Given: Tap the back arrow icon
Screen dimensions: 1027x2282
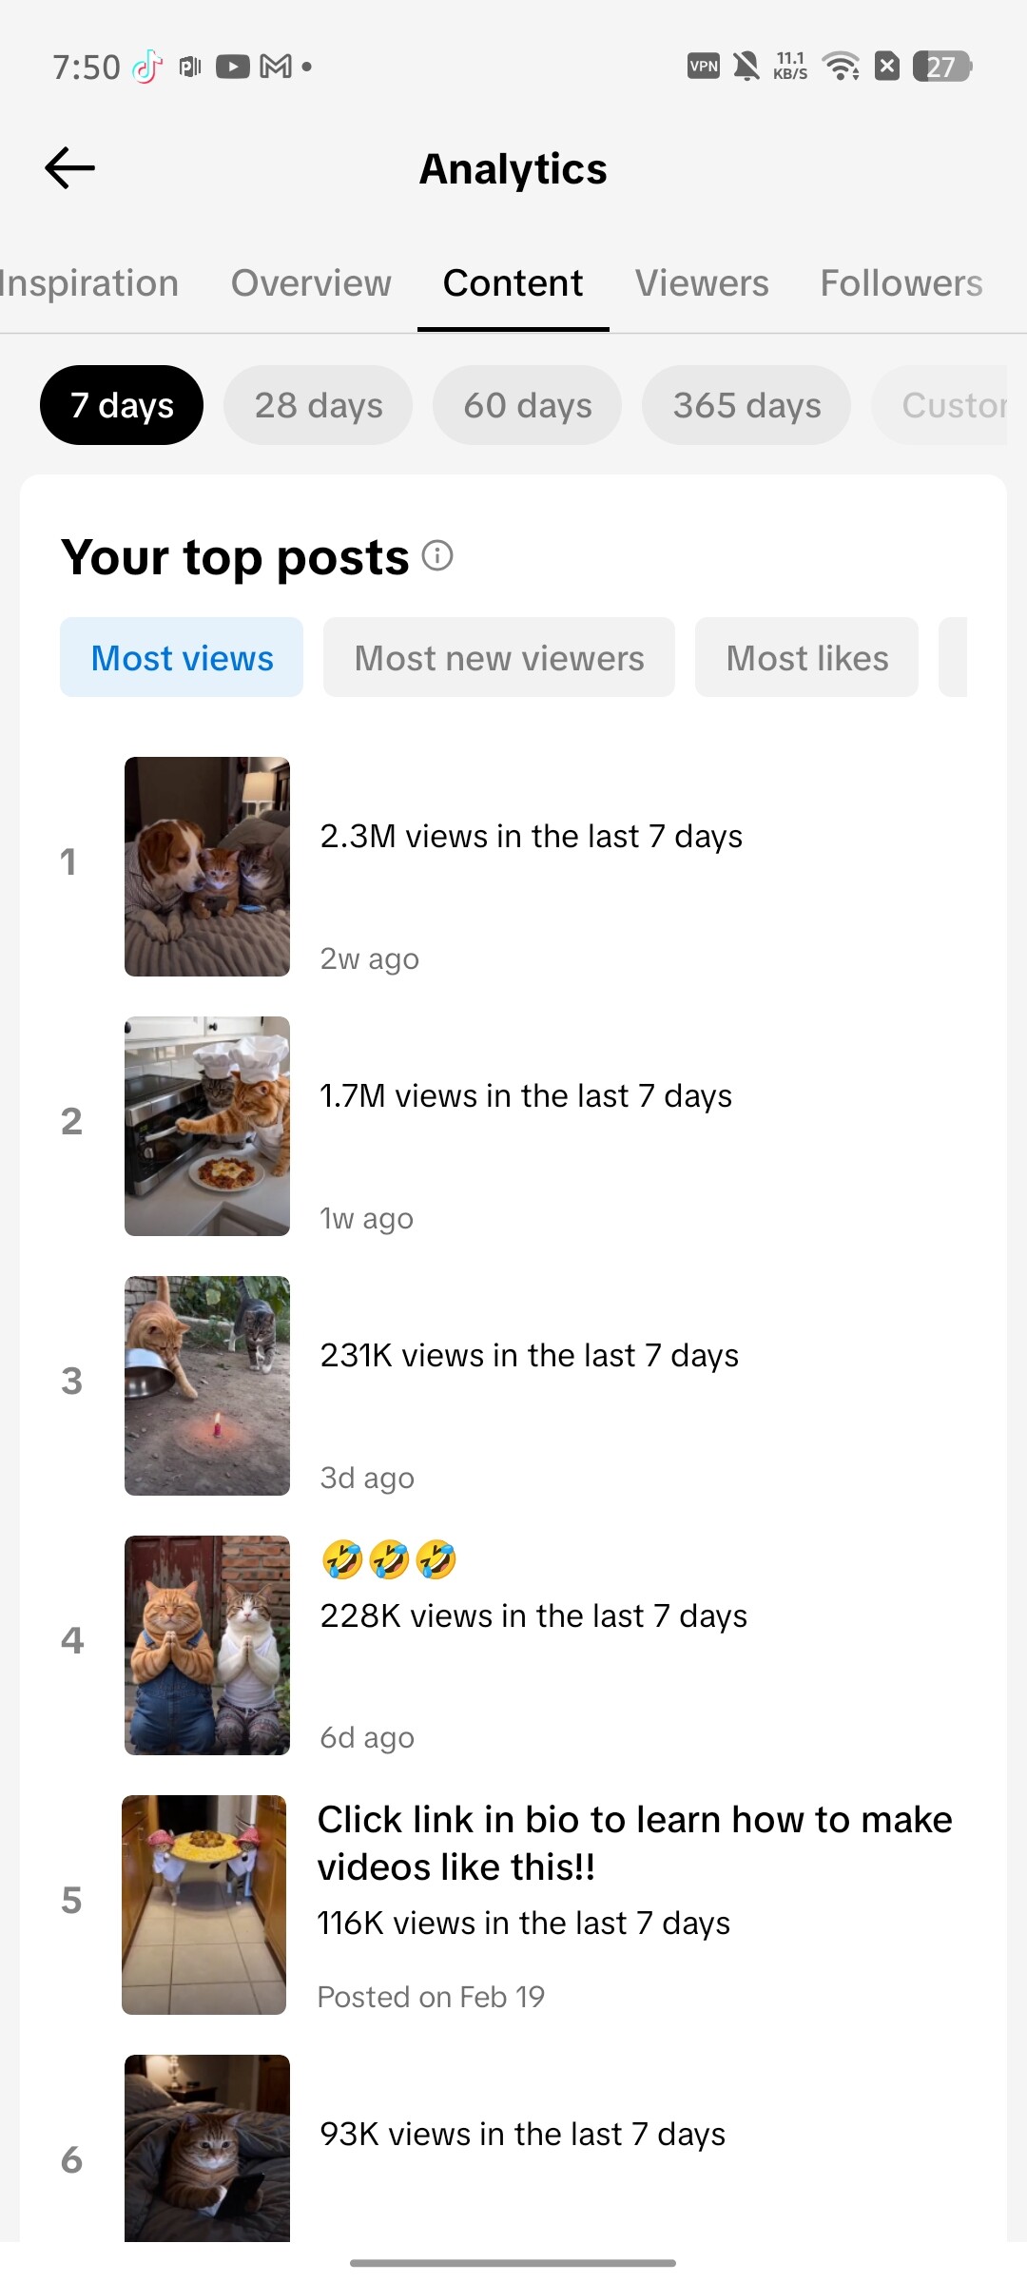Looking at the screenshot, I should (70, 168).
